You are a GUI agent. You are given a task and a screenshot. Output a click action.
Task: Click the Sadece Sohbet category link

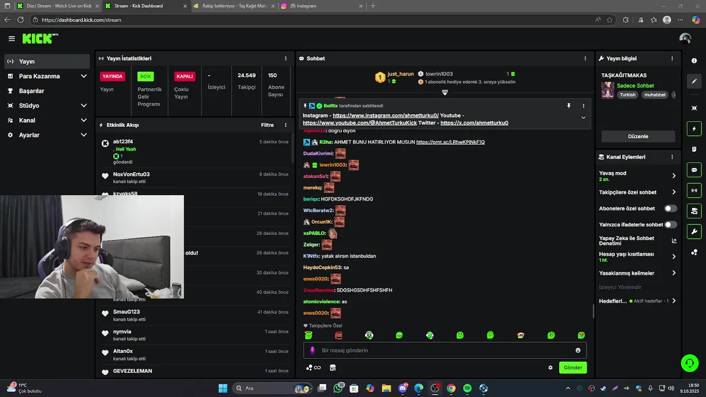click(635, 86)
